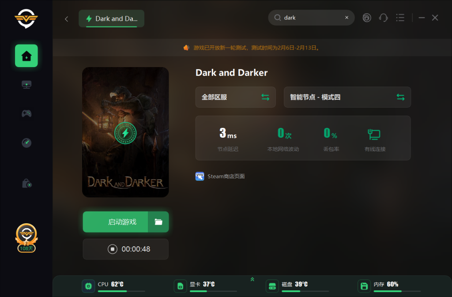Click the 启动游戏 launch game button
This screenshot has width=452, height=297.
[x=115, y=222]
